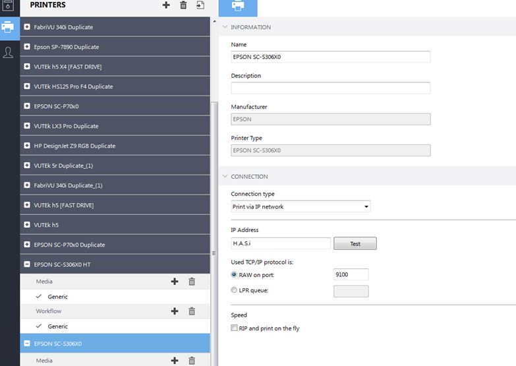Viewport: 516px width, 366px height.
Task: Collapse the EPSON SC-S306X0 HT printer
Action: coord(27,264)
